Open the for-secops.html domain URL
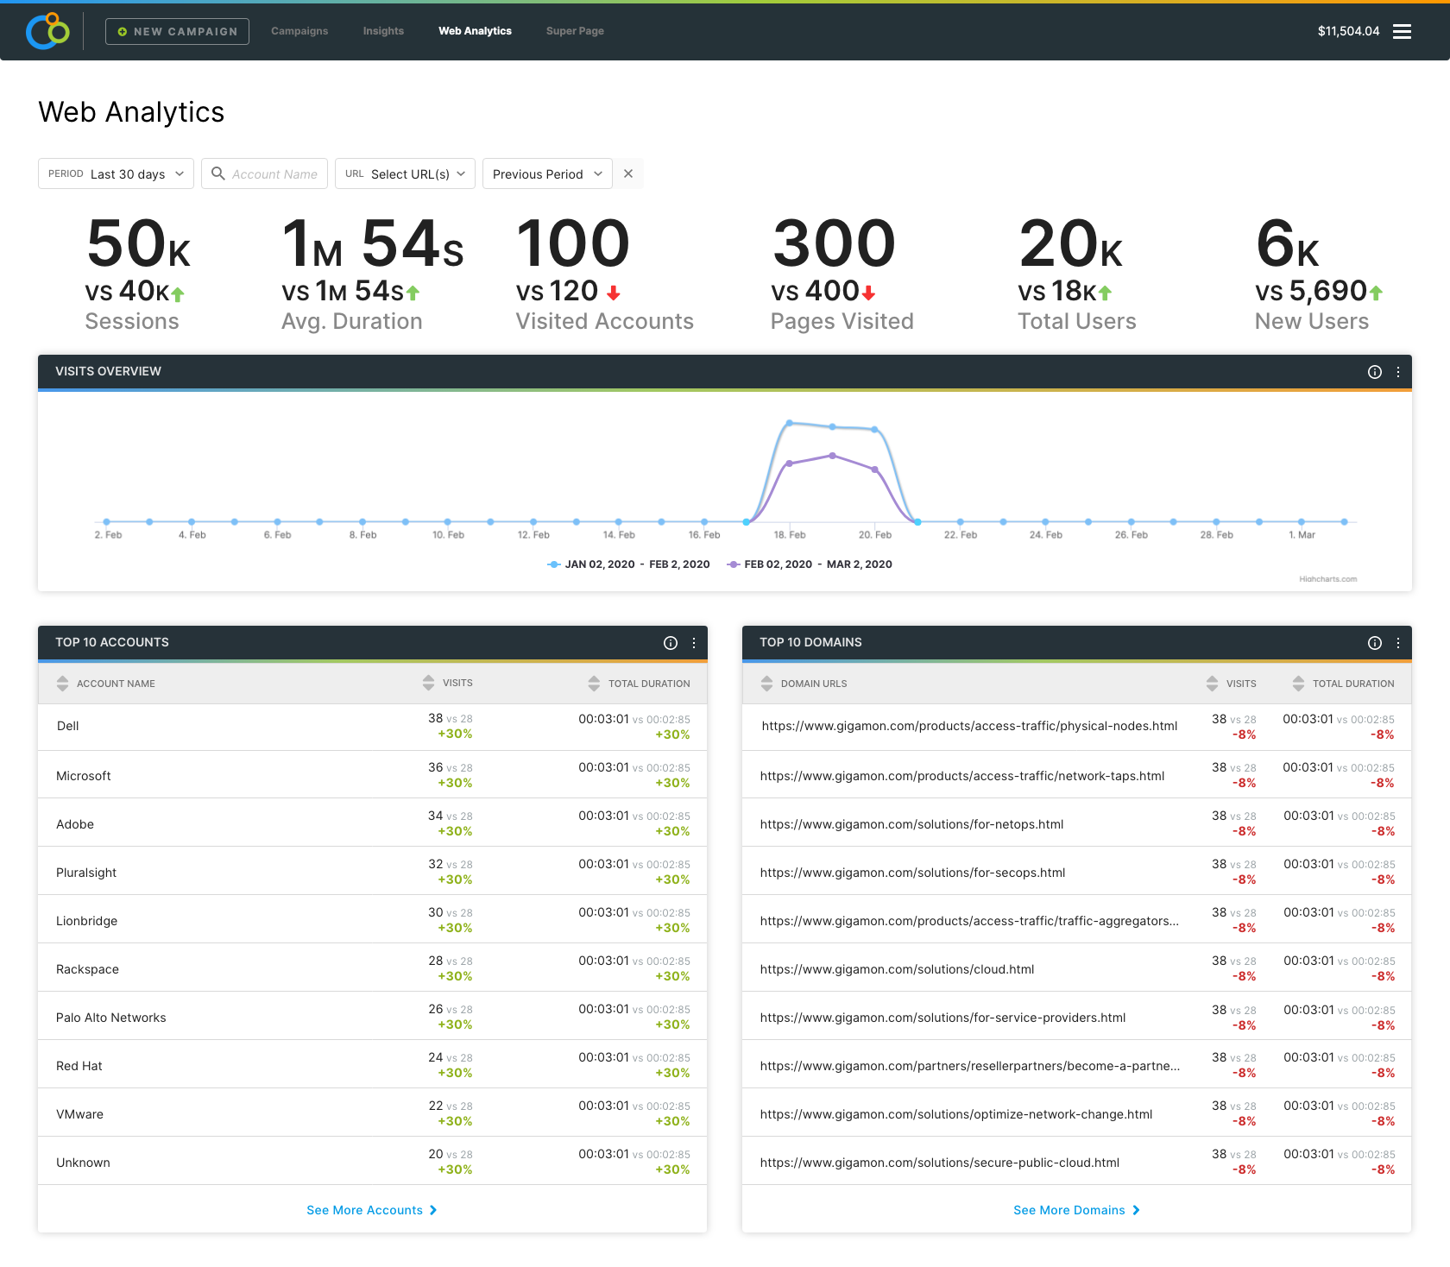 pos(912,873)
